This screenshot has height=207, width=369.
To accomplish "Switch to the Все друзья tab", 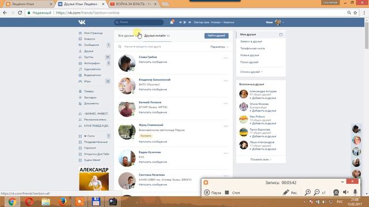I will 127,36.
